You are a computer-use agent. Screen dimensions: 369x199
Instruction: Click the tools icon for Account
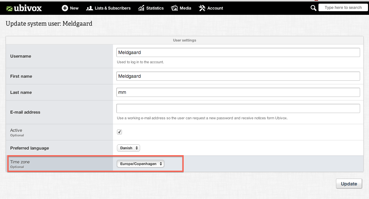202,8
